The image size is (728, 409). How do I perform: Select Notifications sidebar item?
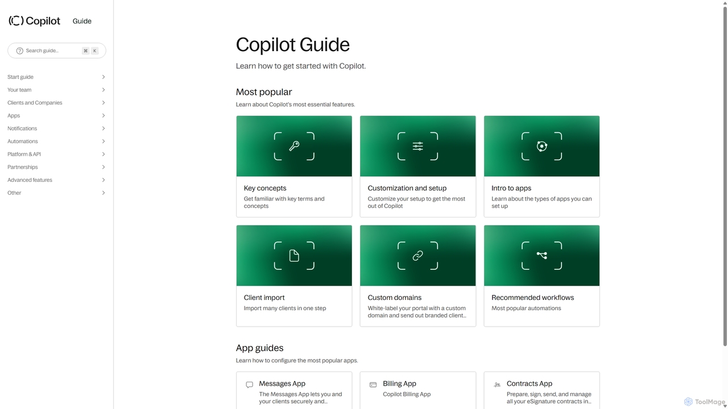pyautogui.click(x=22, y=128)
